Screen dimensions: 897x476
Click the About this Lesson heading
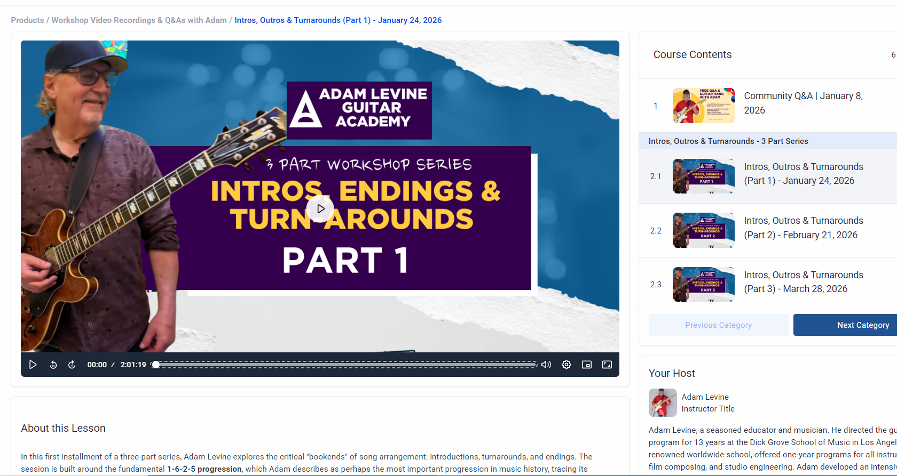(63, 428)
